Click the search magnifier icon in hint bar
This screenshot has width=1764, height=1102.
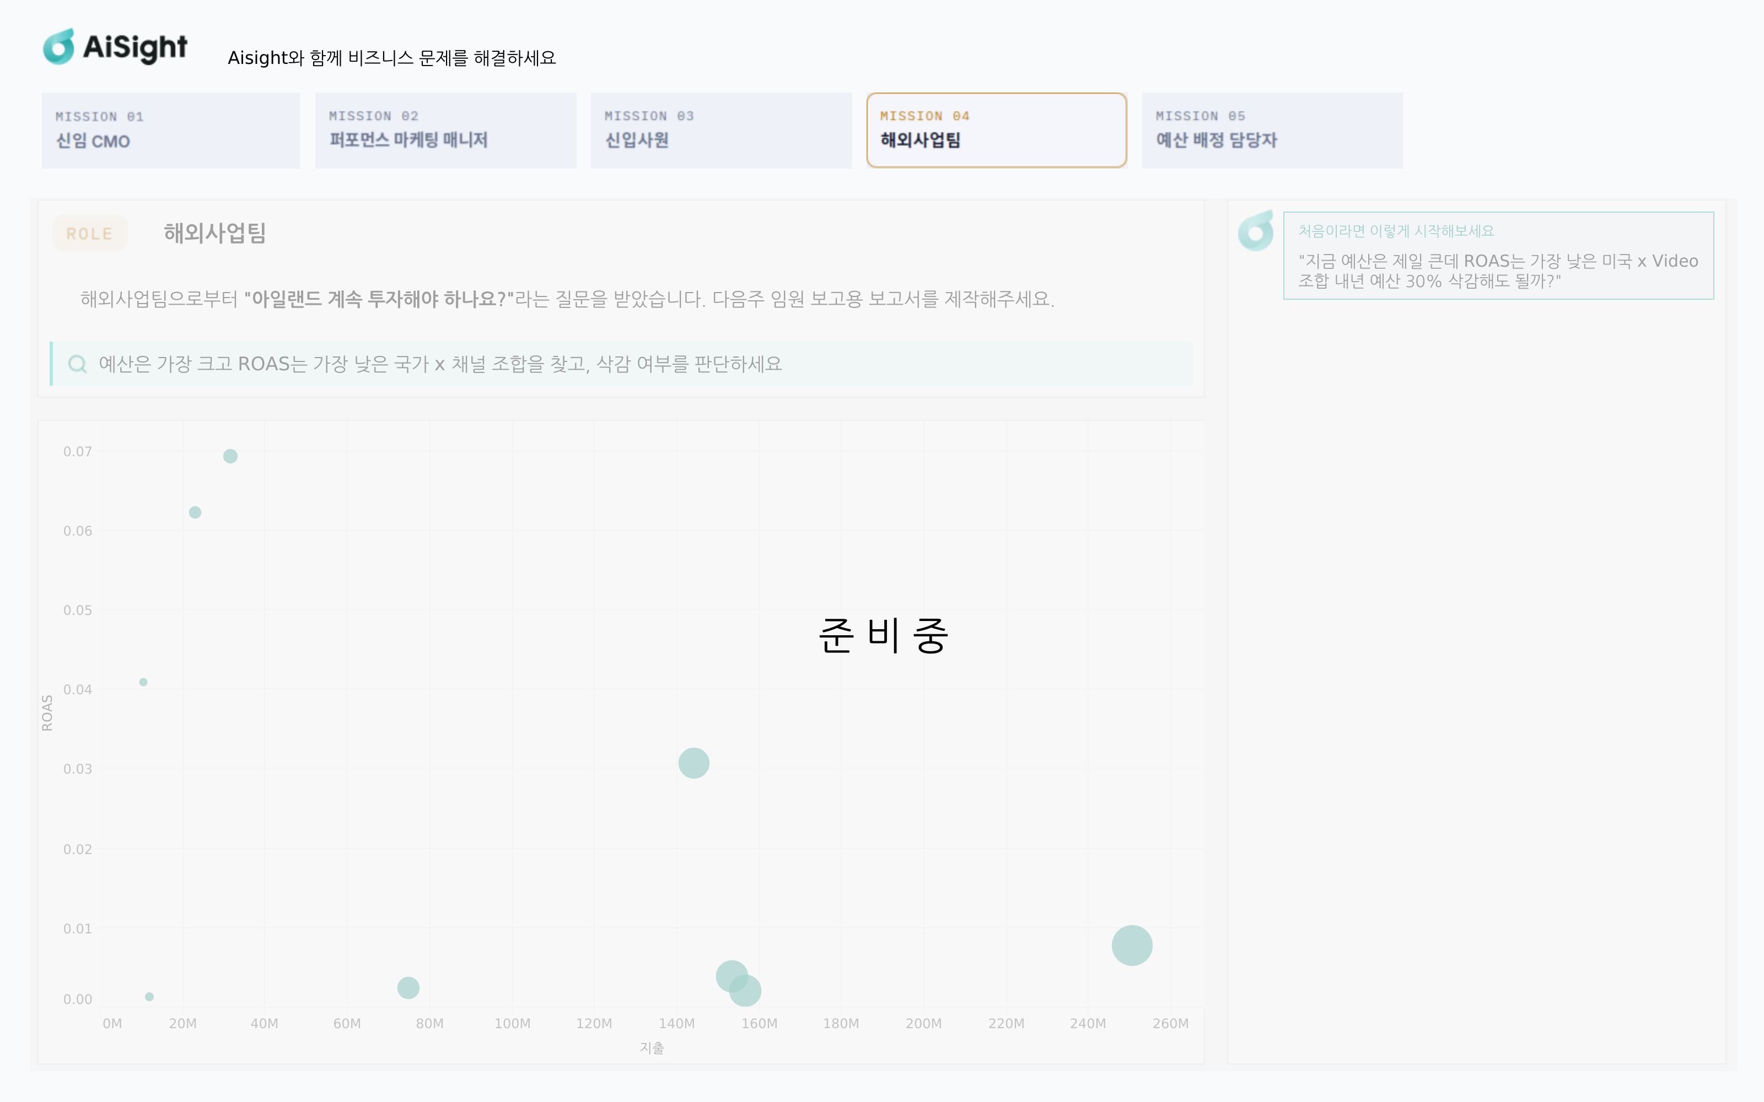click(x=77, y=364)
